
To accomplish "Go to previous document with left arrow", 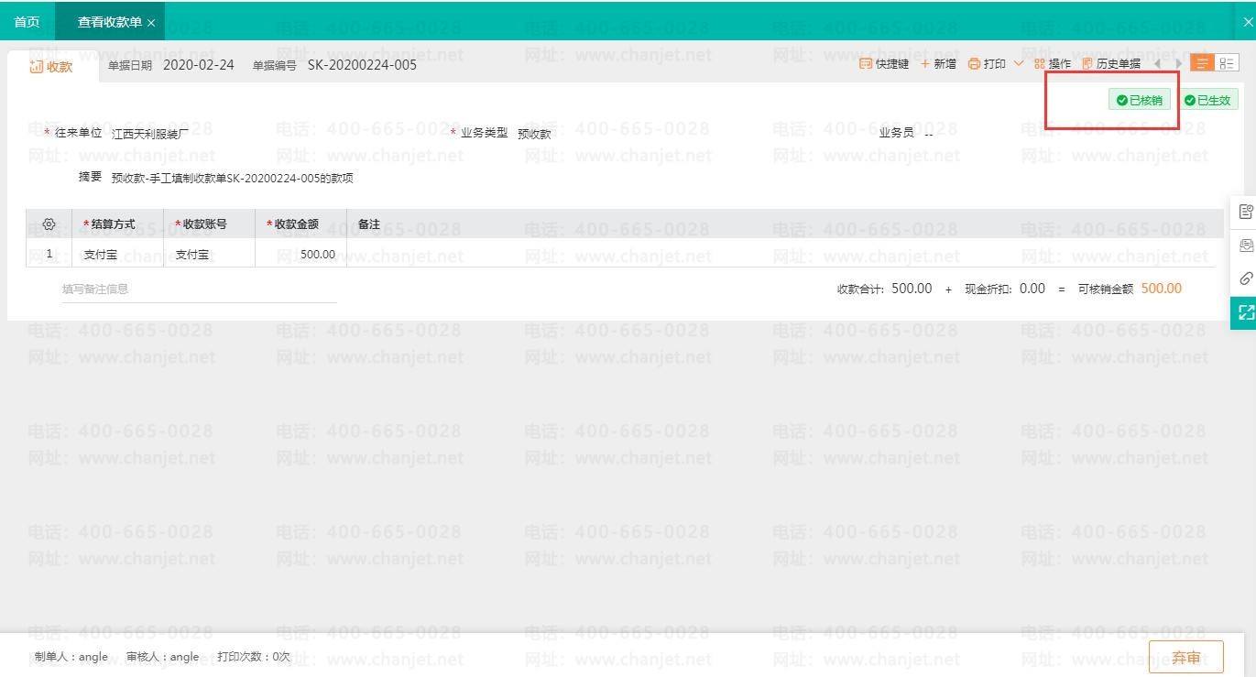I will 1157,63.
